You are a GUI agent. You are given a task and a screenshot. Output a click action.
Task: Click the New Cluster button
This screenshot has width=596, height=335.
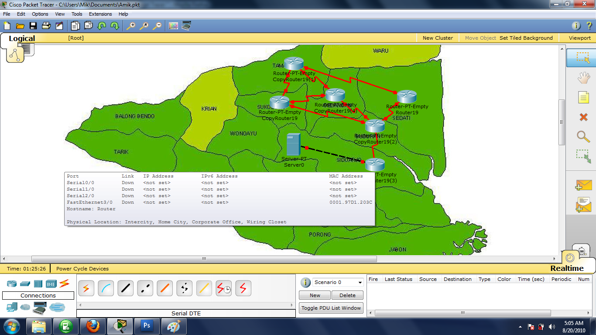[438, 38]
